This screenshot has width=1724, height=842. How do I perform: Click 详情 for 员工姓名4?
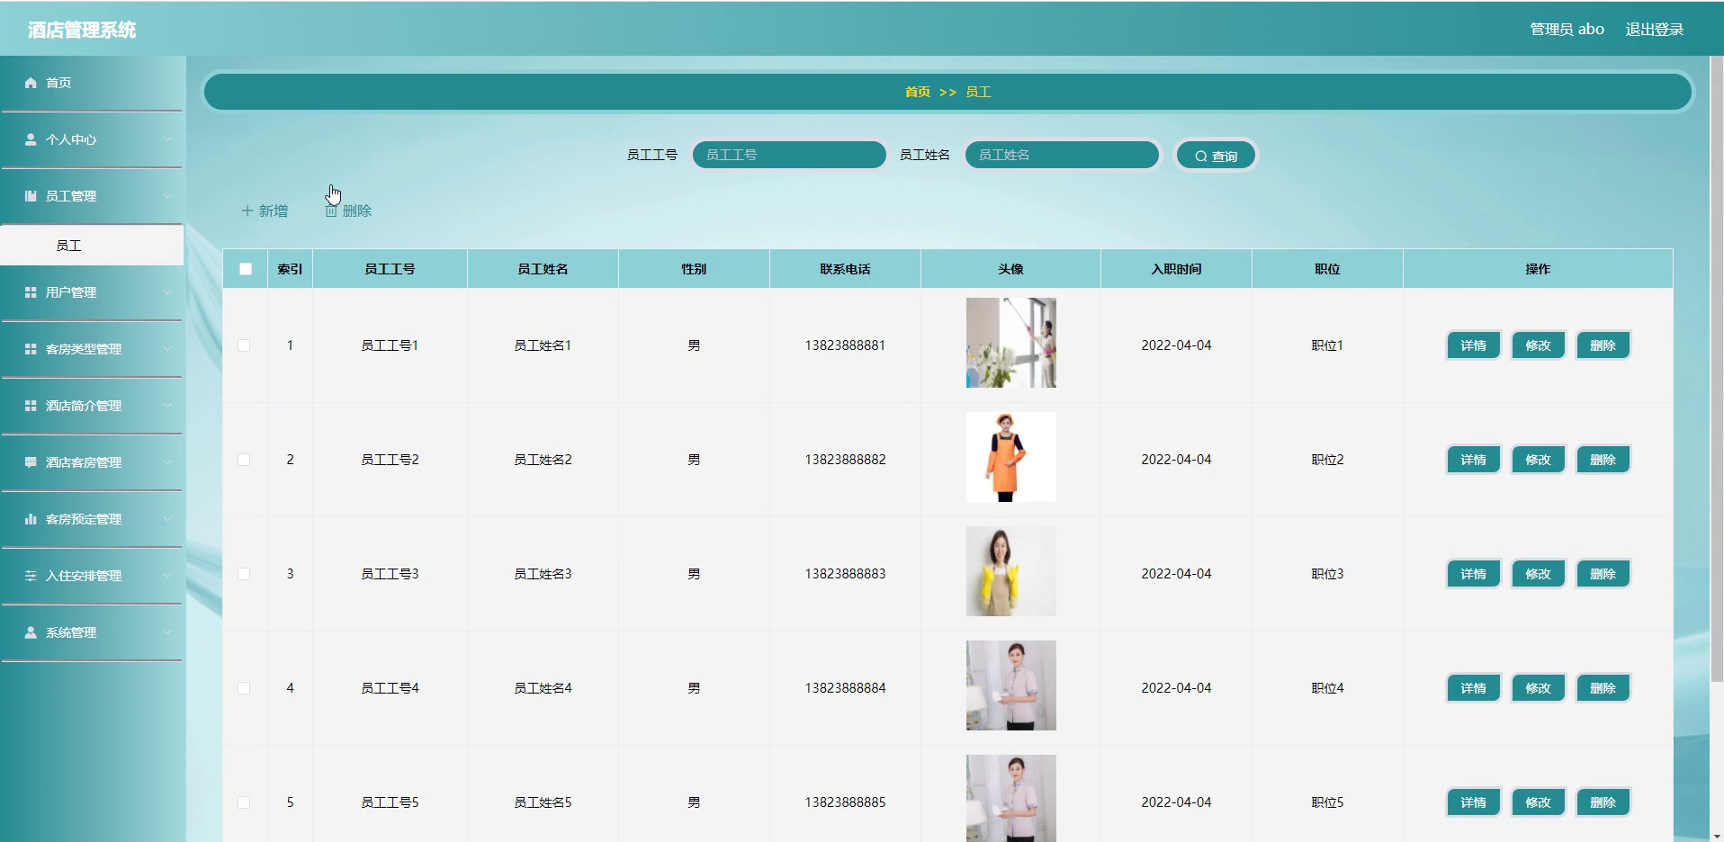1473,688
